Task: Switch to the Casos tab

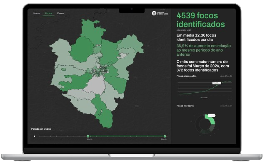Action: pyautogui.click(x=60, y=13)
